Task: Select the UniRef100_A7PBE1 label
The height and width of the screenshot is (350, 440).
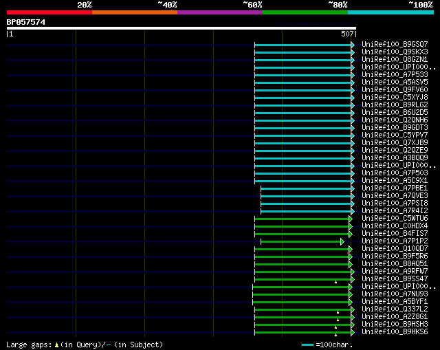Action: click(395, 188)
